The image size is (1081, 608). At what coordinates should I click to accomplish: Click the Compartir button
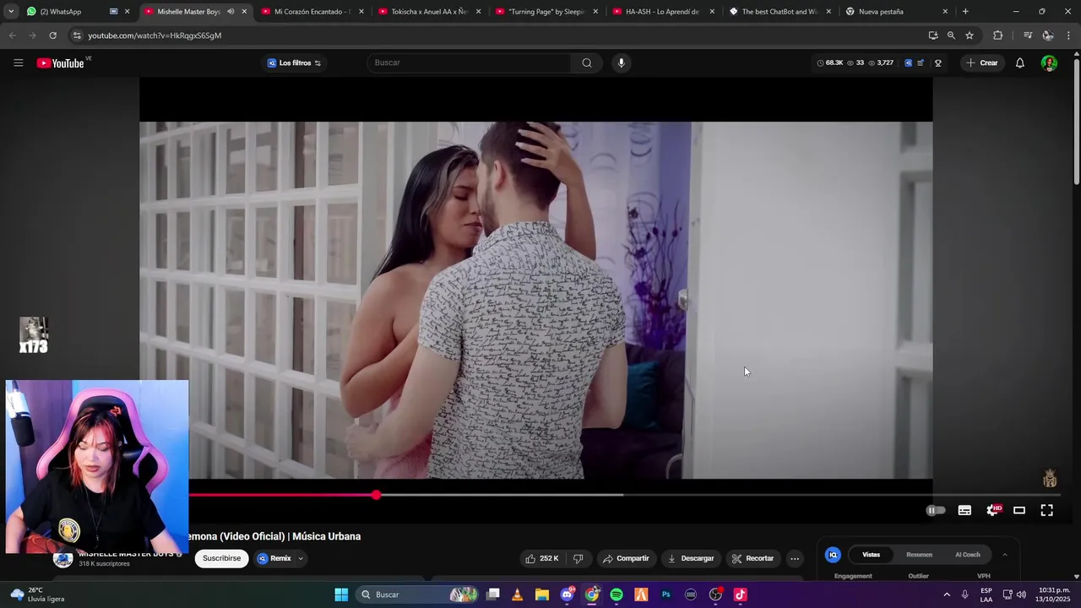(x=626, y=558)
